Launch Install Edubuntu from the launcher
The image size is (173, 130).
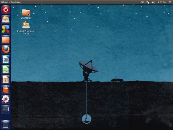6,19
